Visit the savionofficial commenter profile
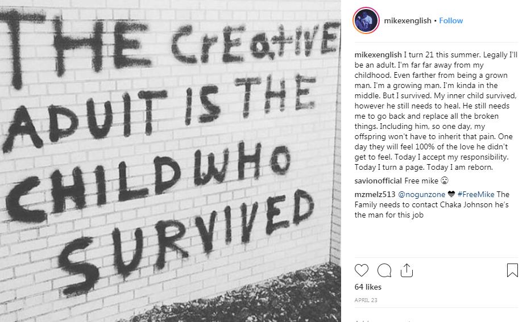This screenshot has width=531, height=322. (378, 181)
